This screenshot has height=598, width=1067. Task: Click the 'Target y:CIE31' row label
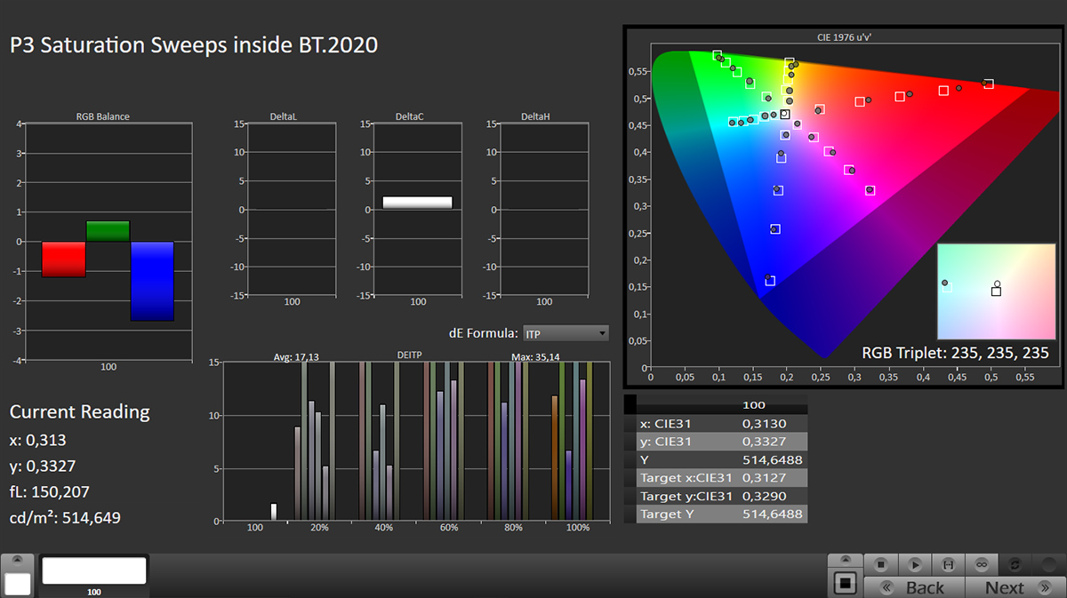686,496
